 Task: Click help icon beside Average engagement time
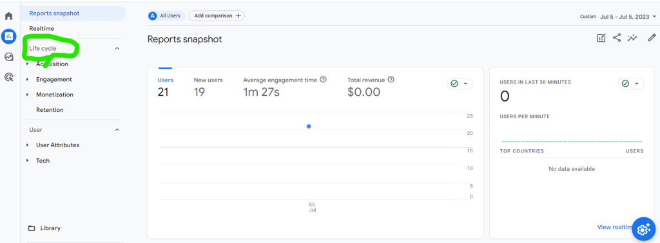[324, 79]
